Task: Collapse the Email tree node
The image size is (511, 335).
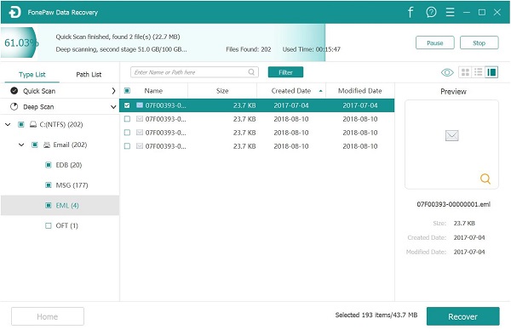Action: pos(21,145)
